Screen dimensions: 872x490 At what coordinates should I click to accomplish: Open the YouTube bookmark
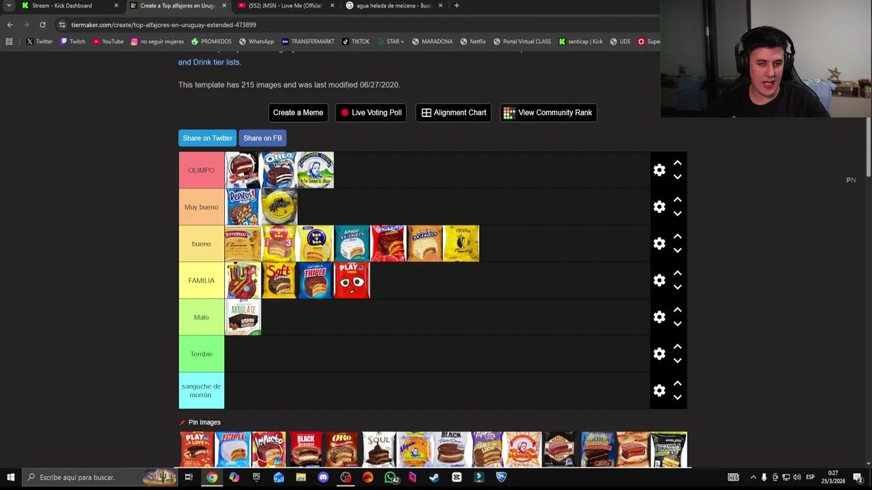pyautogui.click(x=108, y=42)
